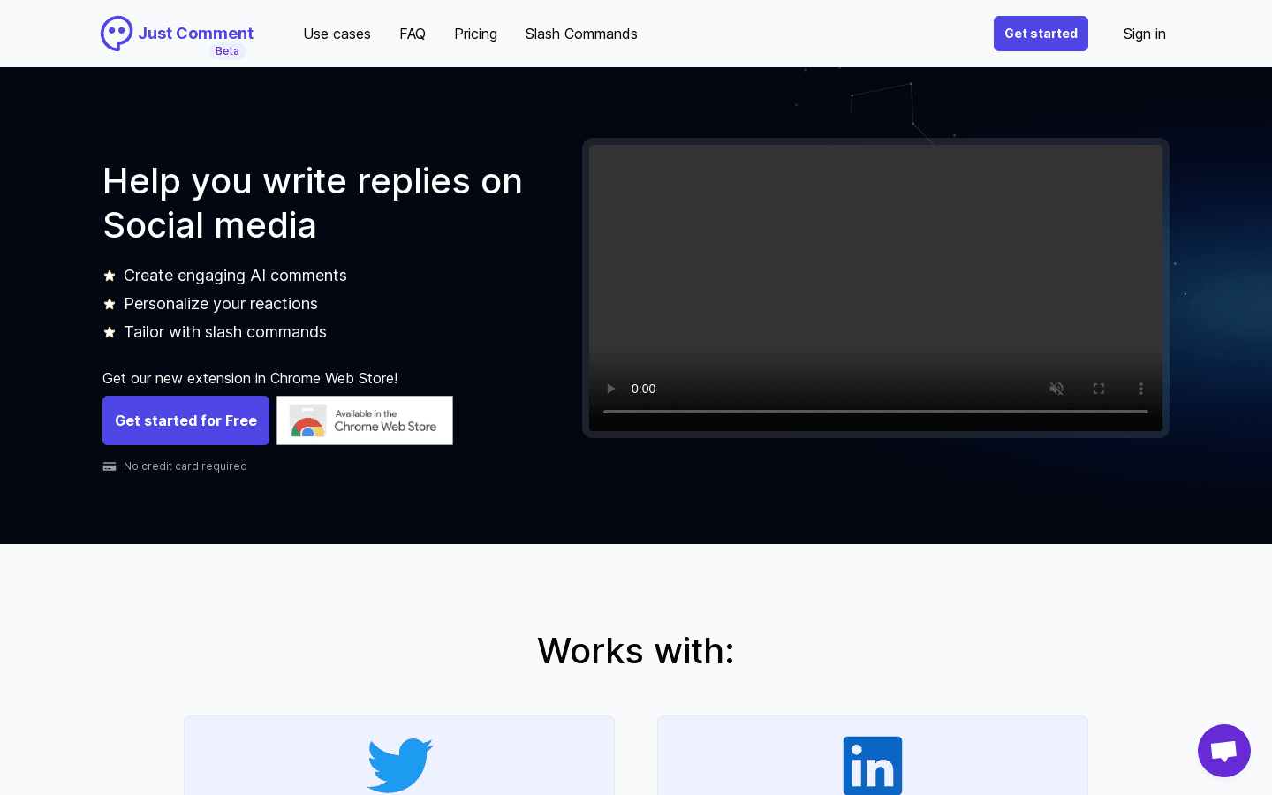Open the FAQ section
The width and height of the screenshot is (1272, 795).
tap(413, 34)
